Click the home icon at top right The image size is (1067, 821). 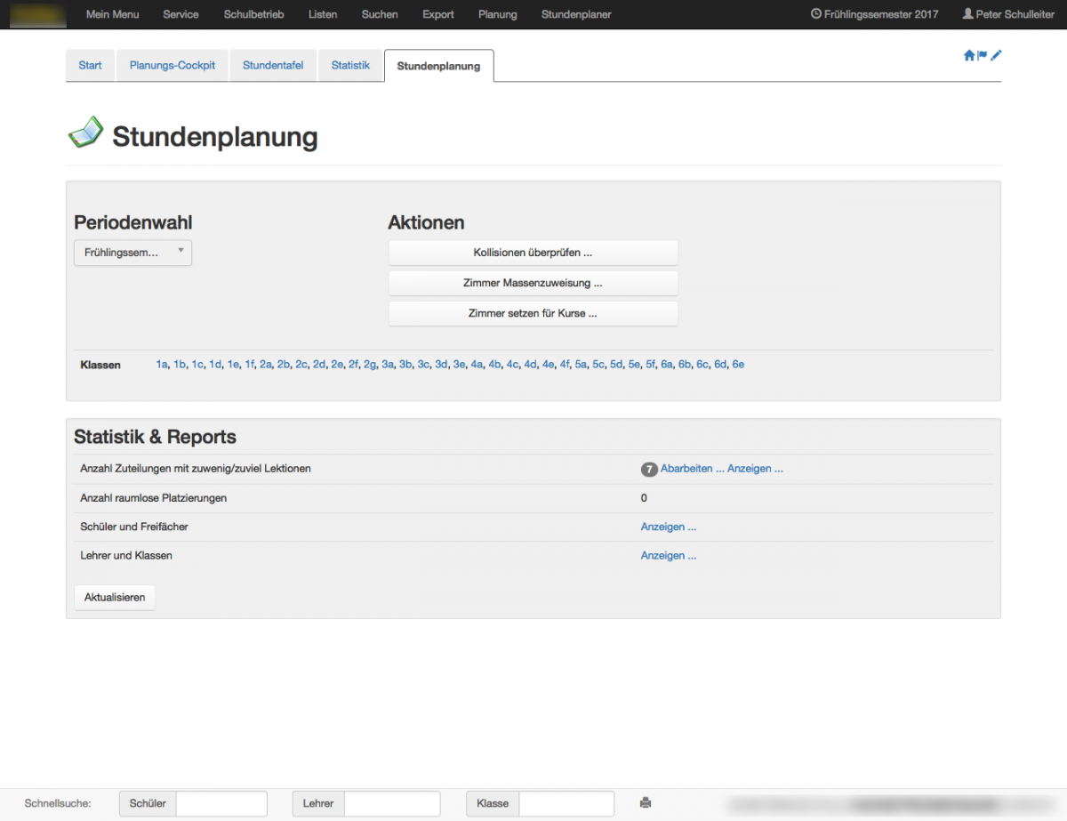(969, 55)
